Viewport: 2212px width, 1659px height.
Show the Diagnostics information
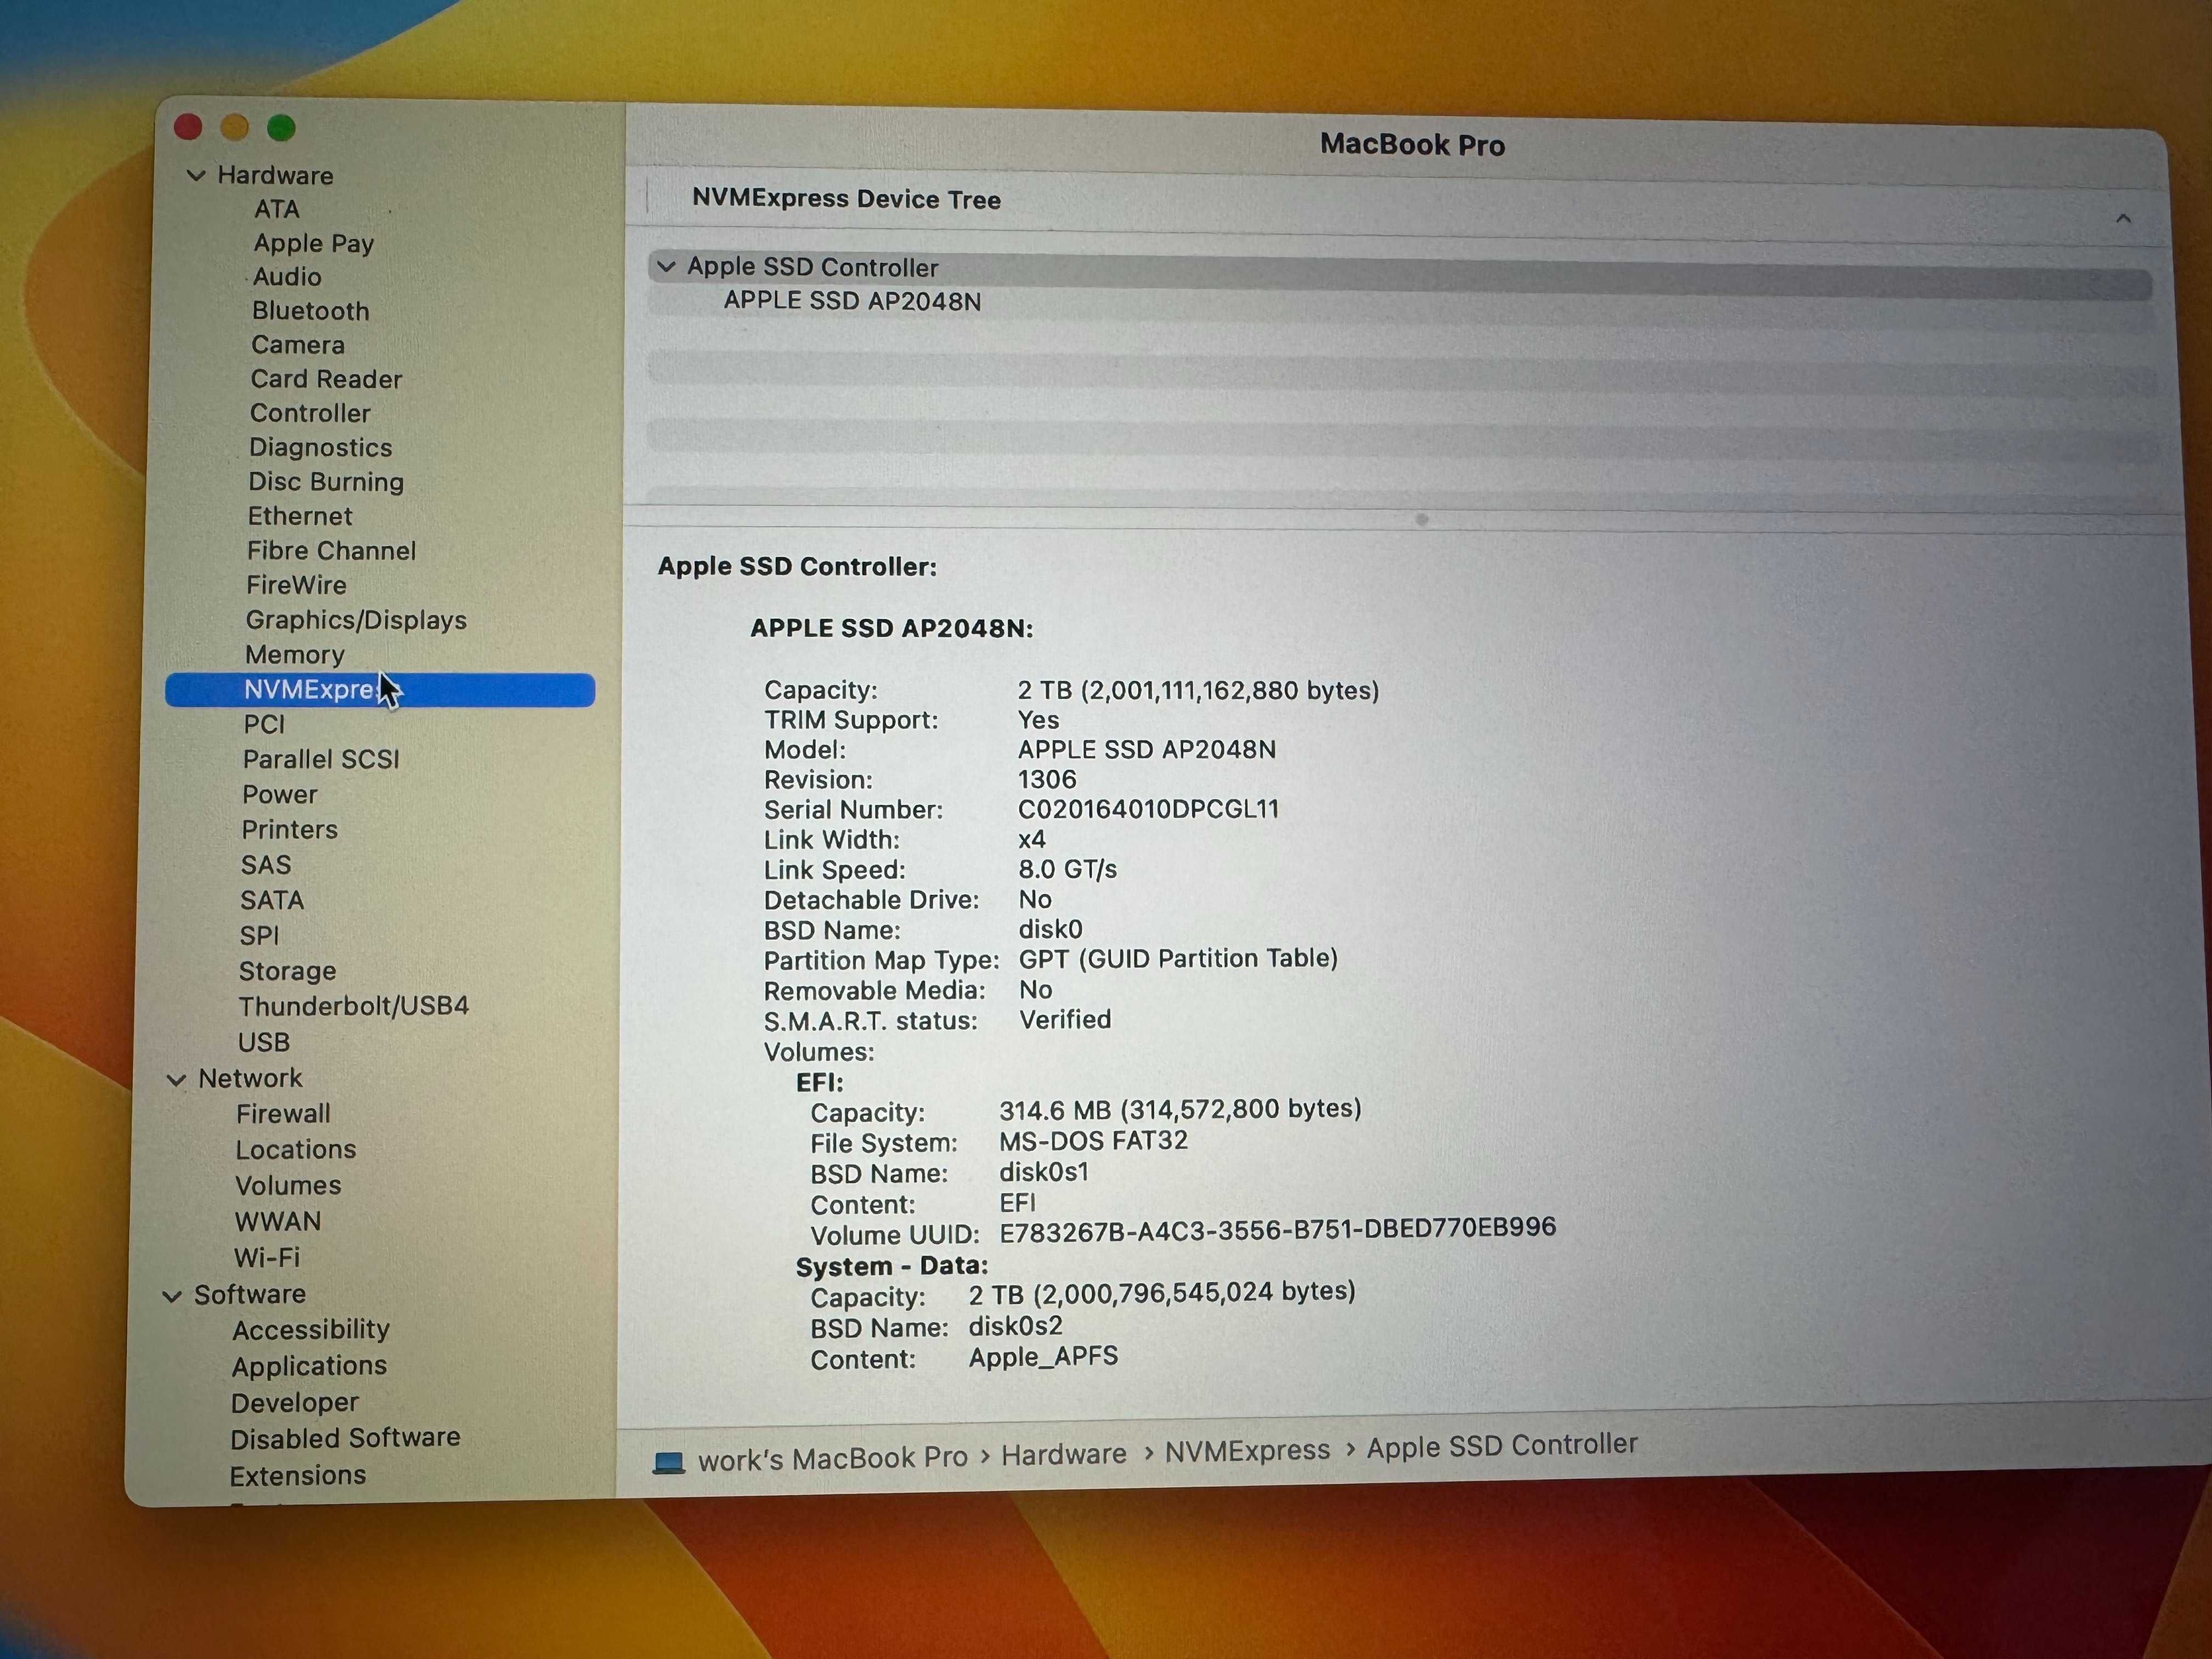(320, 448)
